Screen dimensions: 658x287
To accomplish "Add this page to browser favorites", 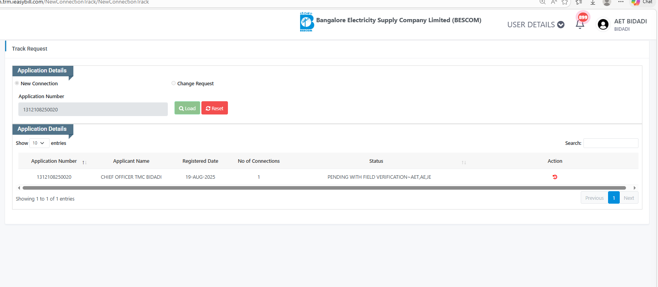I will tap(565, 2).
